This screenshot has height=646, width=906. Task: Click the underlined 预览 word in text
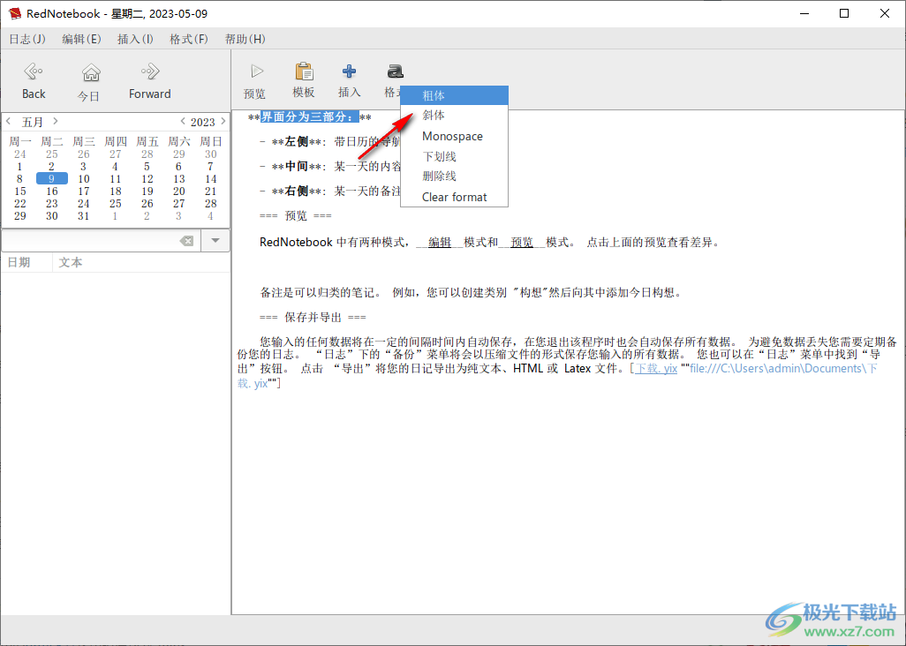coord(522,243)
